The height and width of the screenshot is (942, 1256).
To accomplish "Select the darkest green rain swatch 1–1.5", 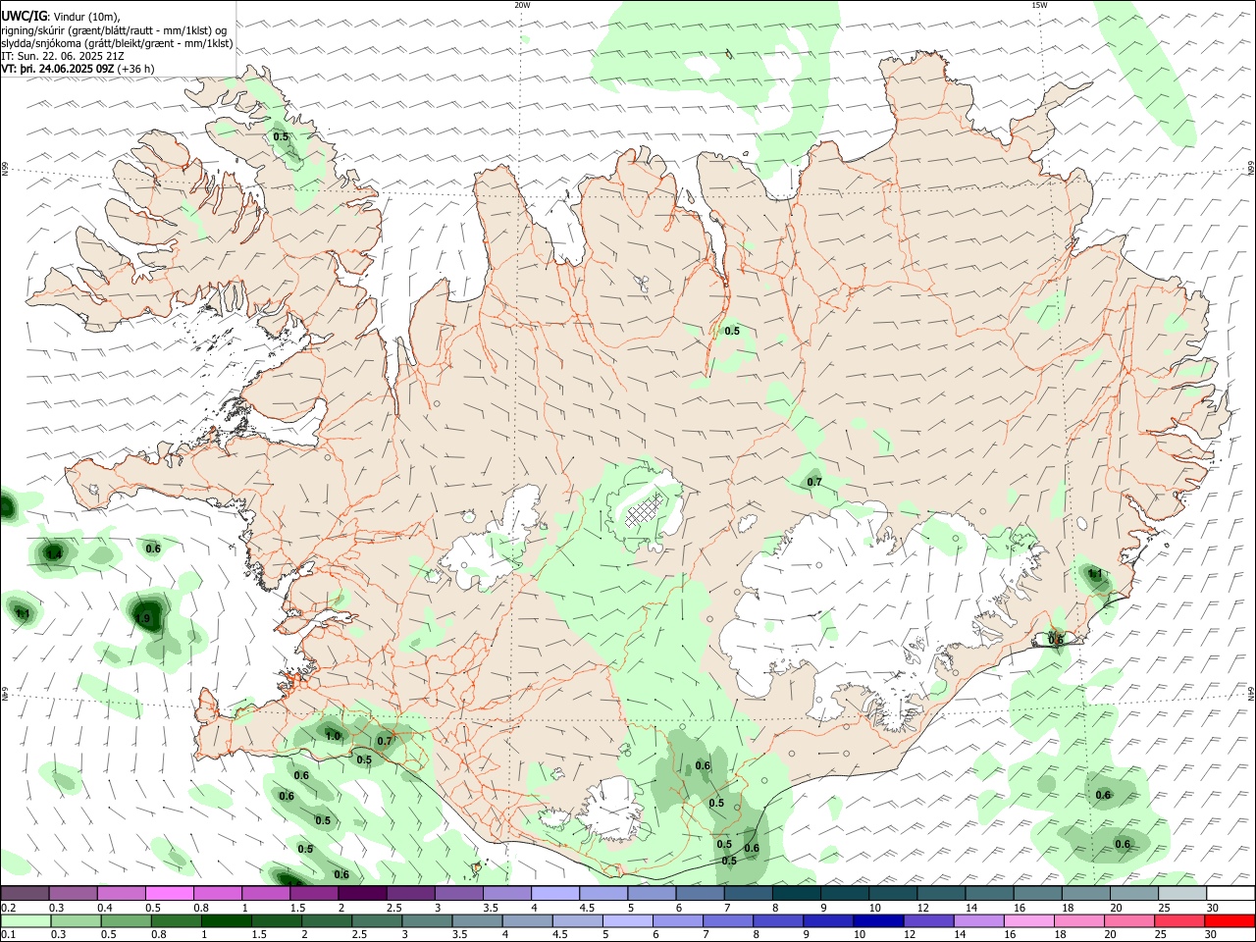I will click(227, 920).
